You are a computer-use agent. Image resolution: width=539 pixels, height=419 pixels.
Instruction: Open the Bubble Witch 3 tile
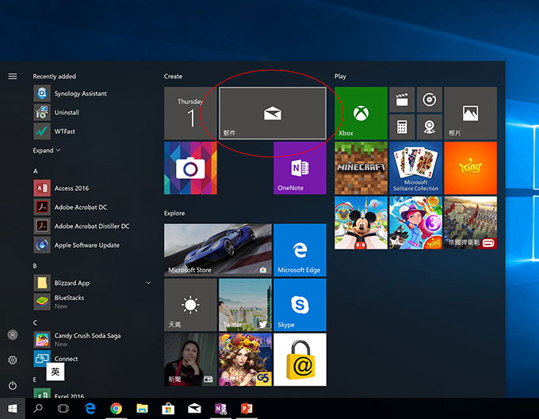tap(415, 223)
